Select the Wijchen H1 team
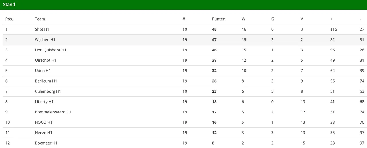Viewport: 367px width, 148px height. tap(45, 40)
